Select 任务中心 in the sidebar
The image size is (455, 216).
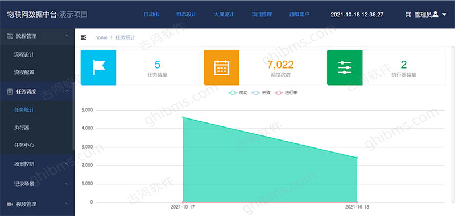24,145
